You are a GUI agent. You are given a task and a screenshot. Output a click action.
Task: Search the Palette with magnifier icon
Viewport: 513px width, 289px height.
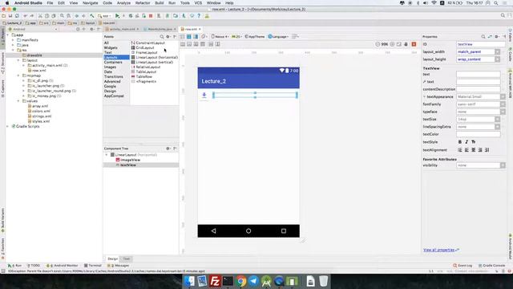(x=162, y=37)
